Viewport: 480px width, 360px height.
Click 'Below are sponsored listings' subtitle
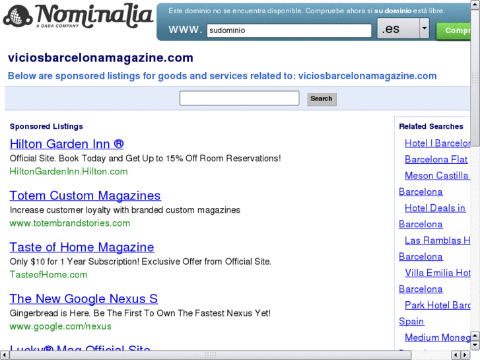(223, 76)
